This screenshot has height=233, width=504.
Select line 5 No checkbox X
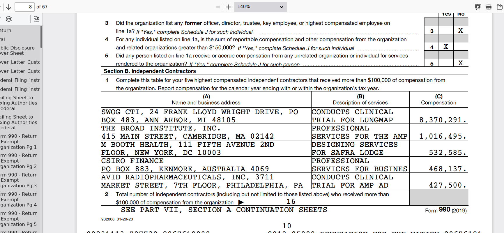point(461,63)
